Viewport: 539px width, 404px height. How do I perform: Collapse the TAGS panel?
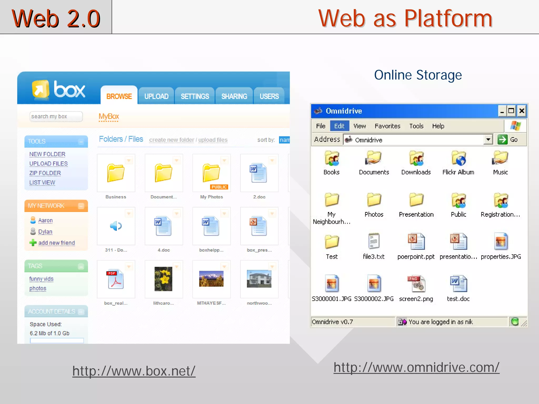(x=81, y=267)
